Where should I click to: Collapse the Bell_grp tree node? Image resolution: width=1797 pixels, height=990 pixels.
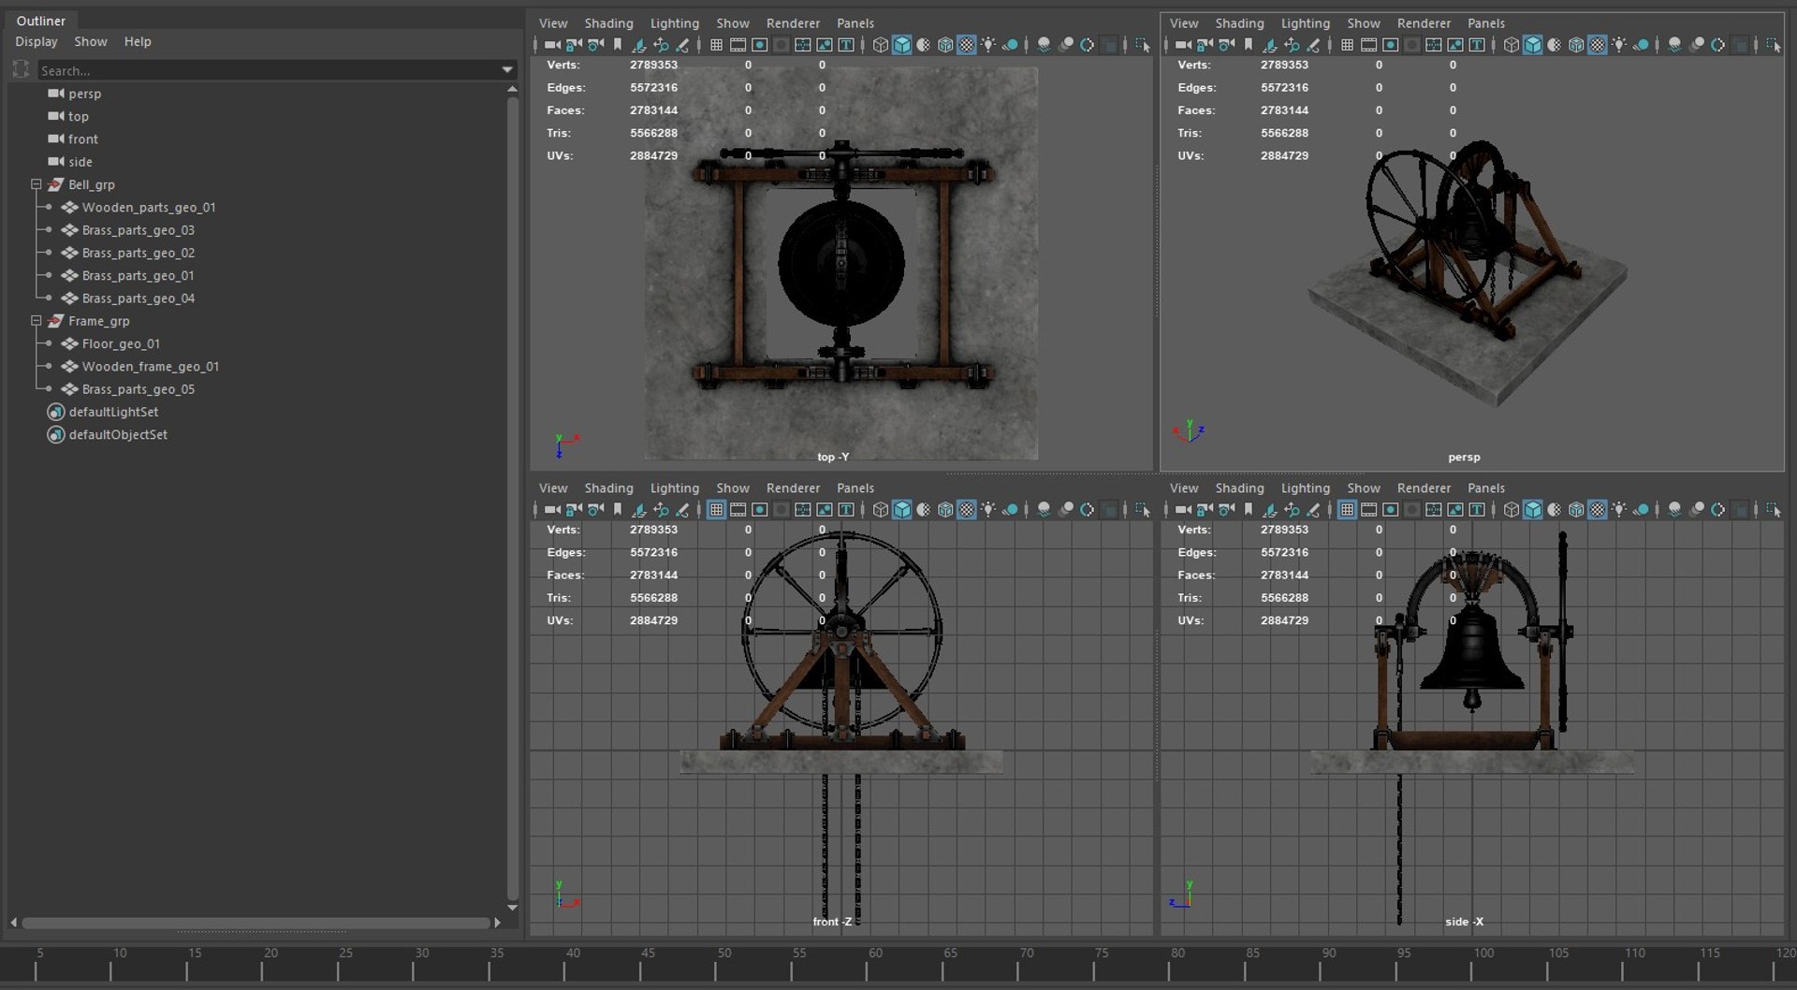click(x=37, y=184)
